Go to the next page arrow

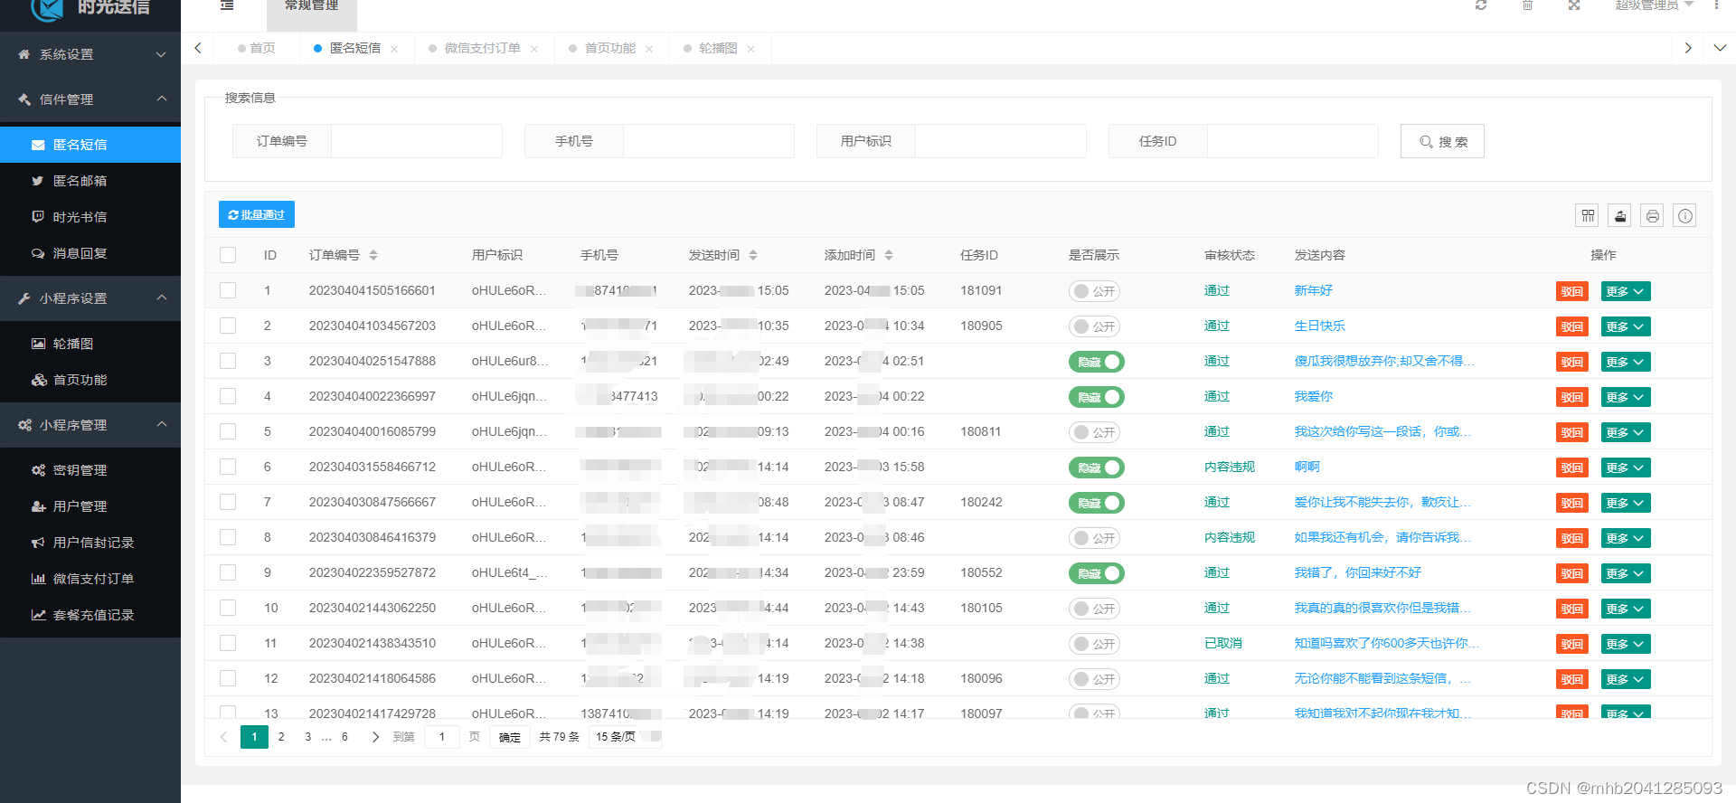coord(375,737)
